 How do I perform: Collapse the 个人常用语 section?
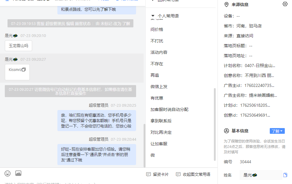pyautogui.click(x=153, y=16)
